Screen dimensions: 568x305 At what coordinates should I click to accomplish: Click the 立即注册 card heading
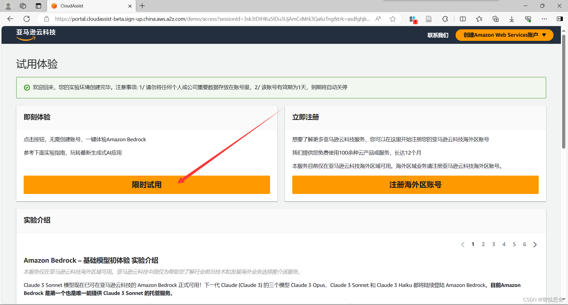click(x=306, y=117)
